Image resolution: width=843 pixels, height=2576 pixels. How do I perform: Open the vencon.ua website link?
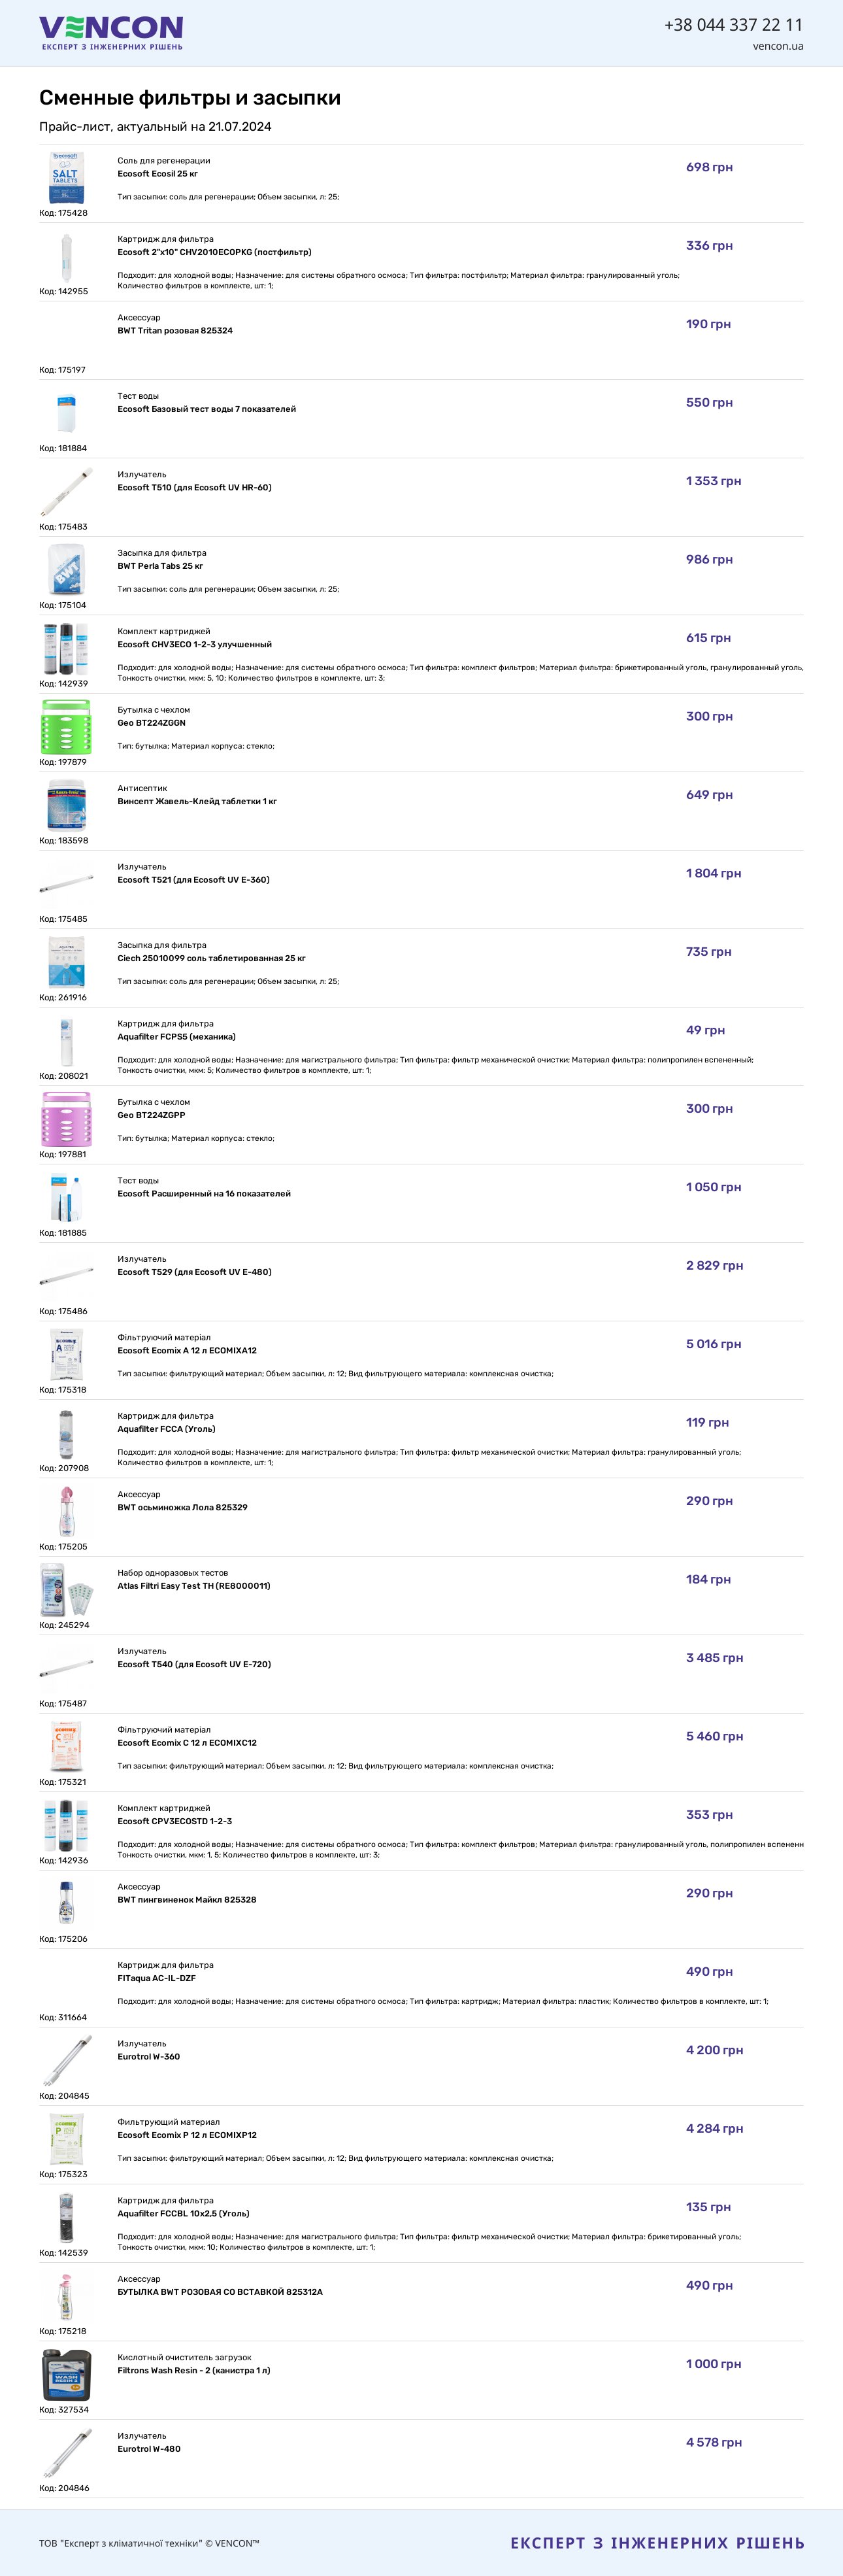tap(778, 46)
